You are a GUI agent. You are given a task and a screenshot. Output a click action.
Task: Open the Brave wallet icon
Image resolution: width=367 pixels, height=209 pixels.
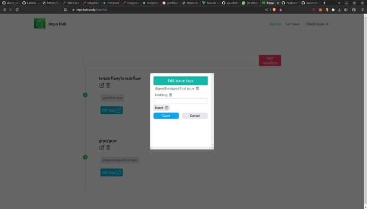click(354, 10)
